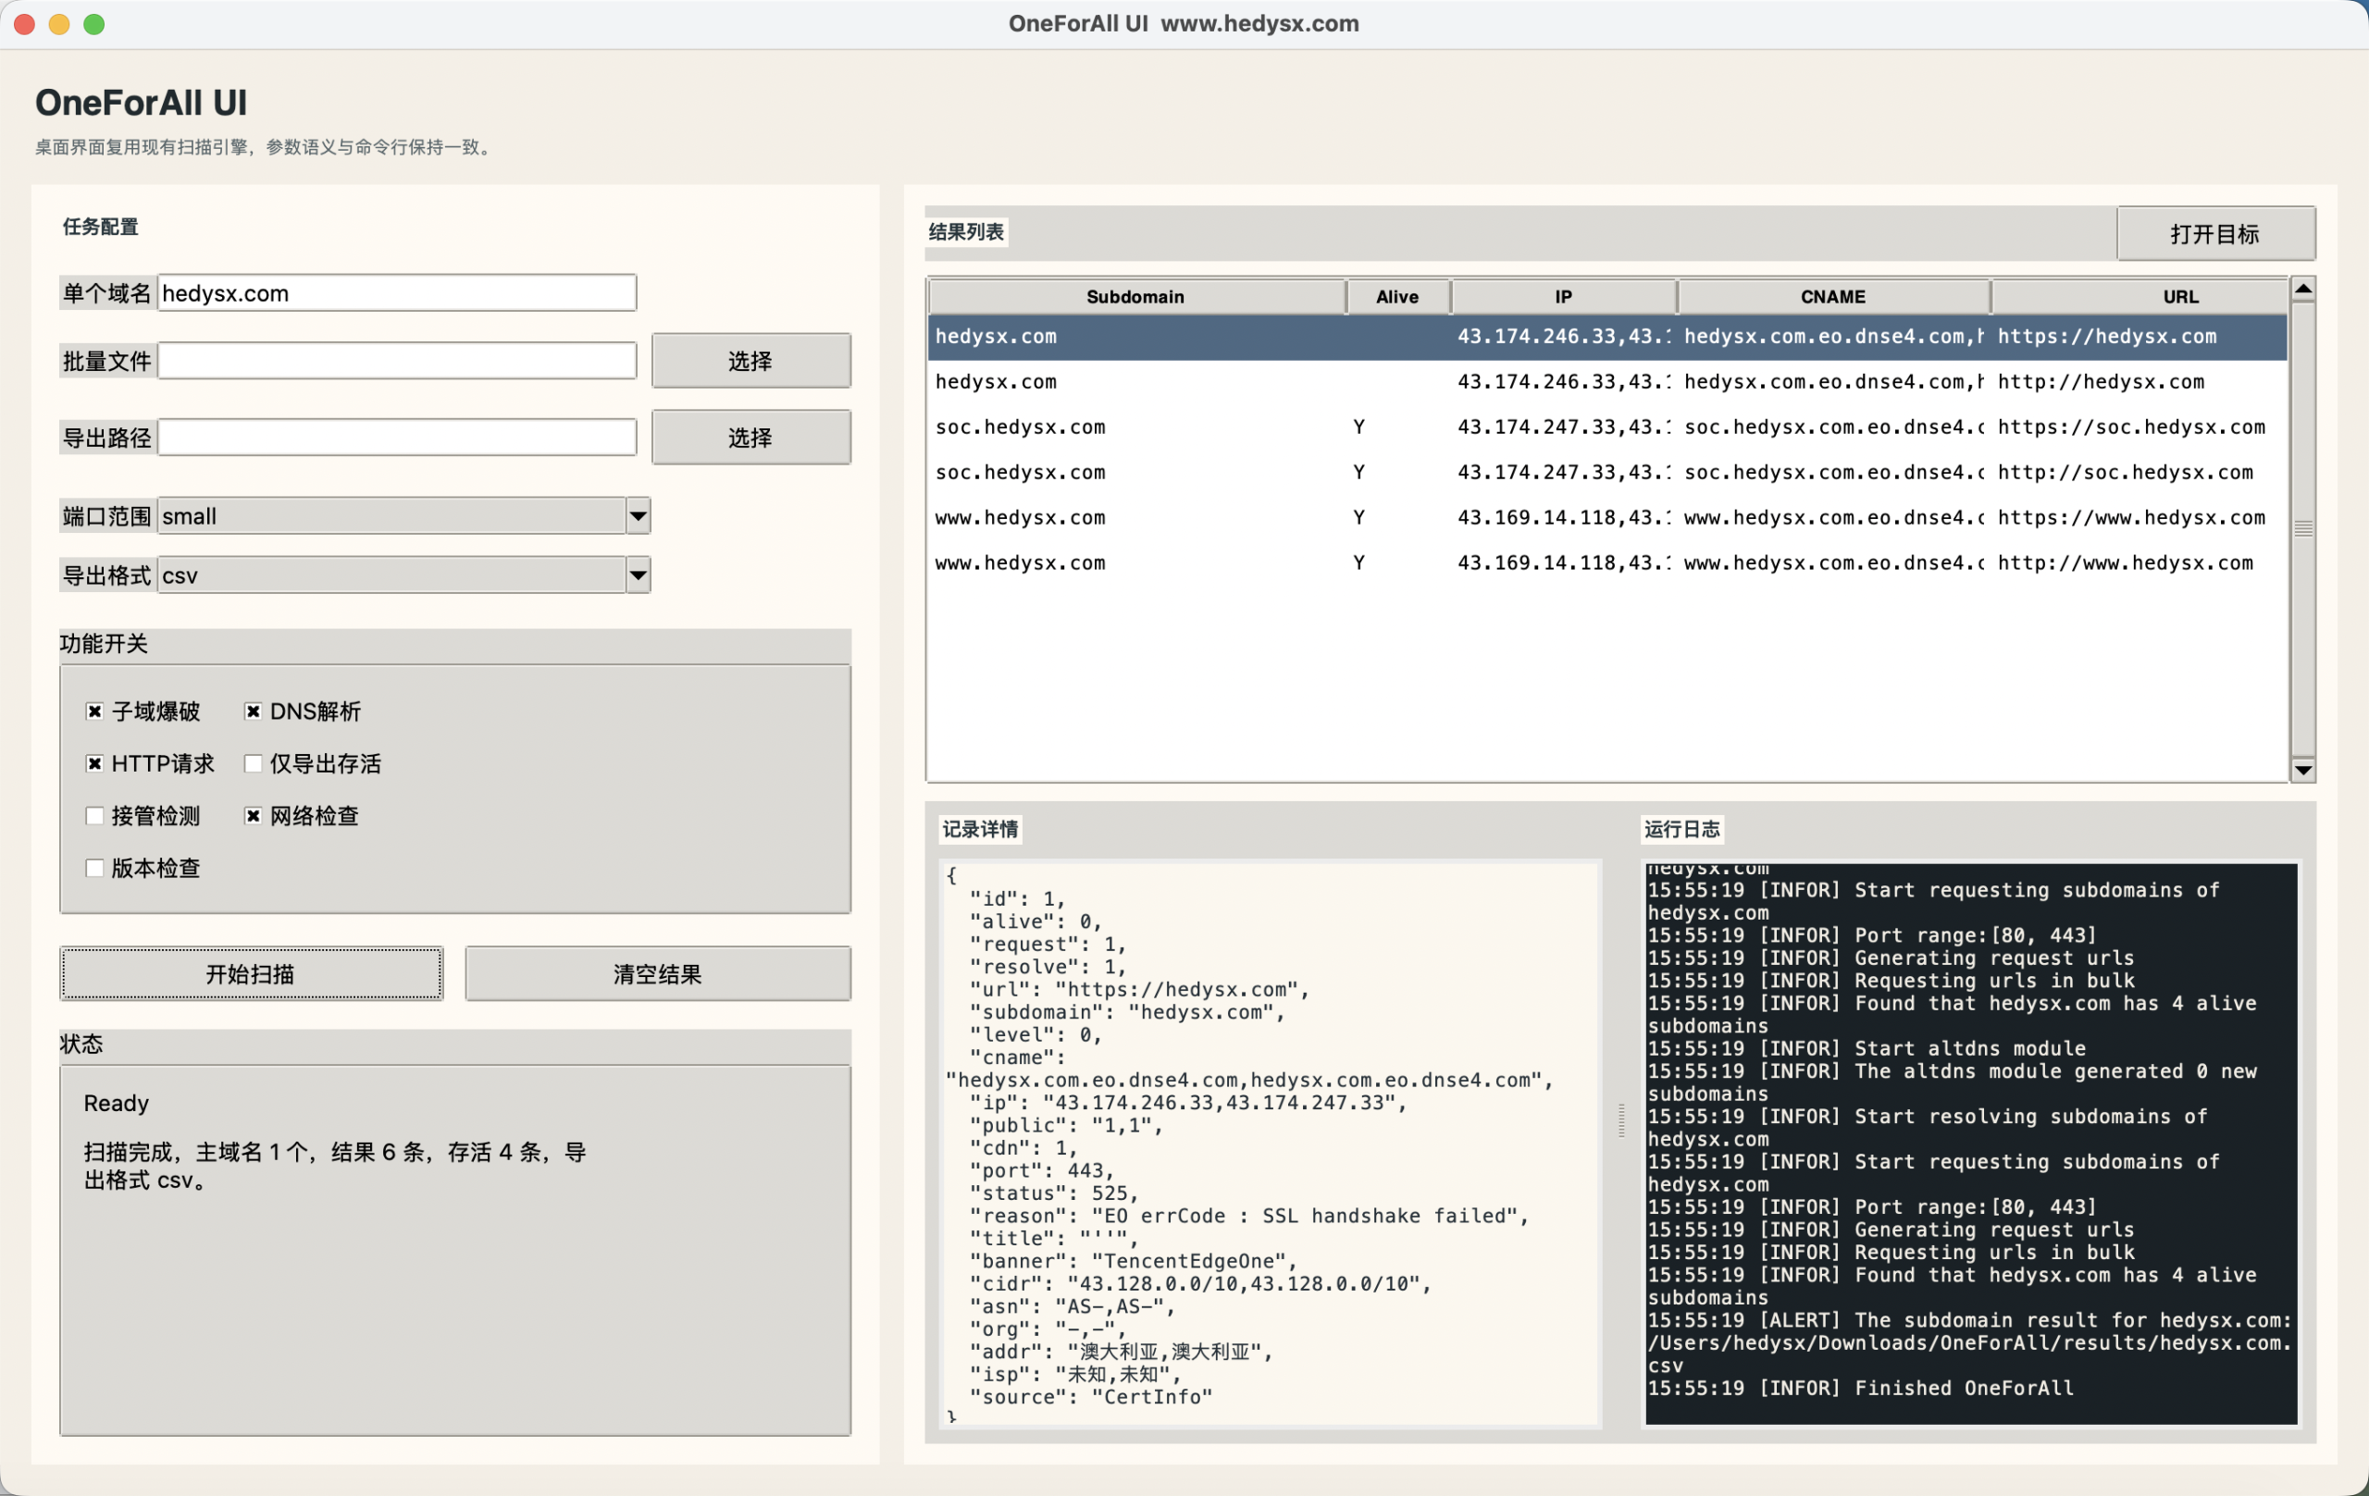Sort by the Subdomain column header

click(x=1135, y=296)
